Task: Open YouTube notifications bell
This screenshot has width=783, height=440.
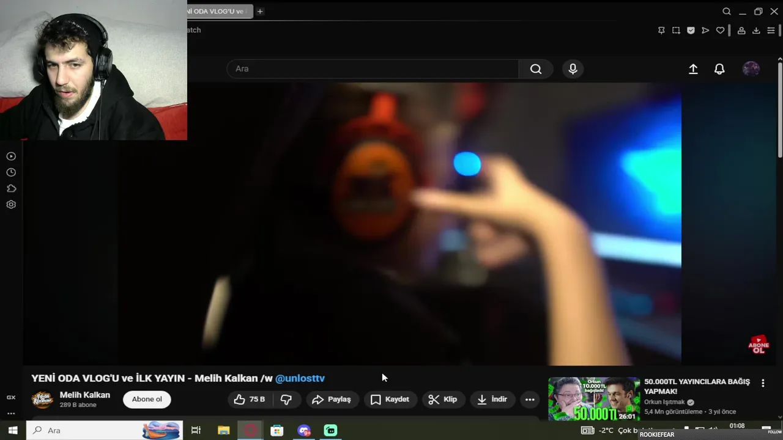Action: click(719, 69)
